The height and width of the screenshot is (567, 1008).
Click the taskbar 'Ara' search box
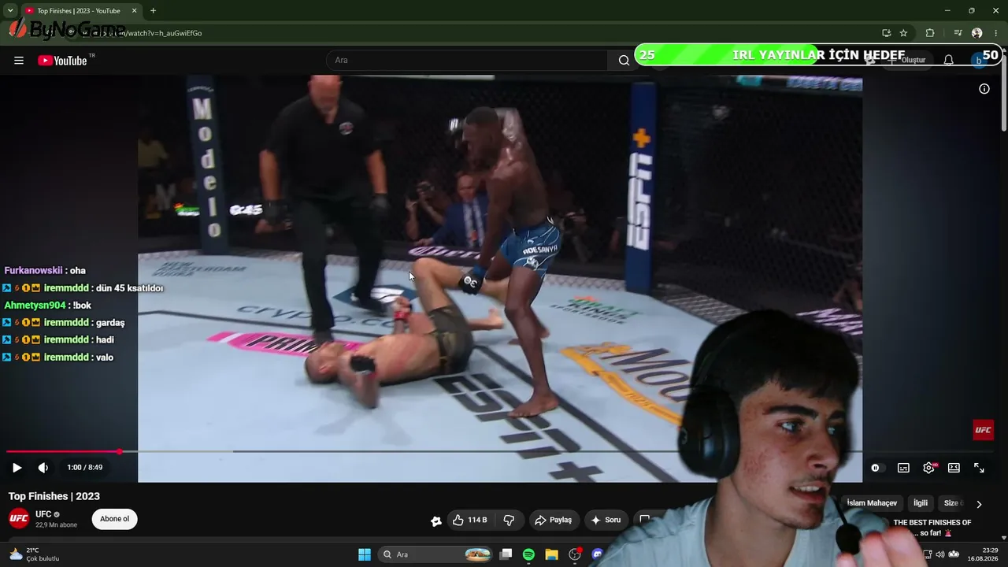[435, 554]
